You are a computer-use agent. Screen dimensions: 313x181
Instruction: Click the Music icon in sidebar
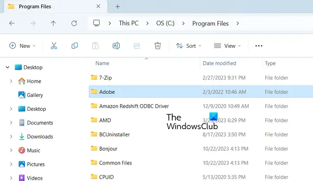(x=22, y=150)
